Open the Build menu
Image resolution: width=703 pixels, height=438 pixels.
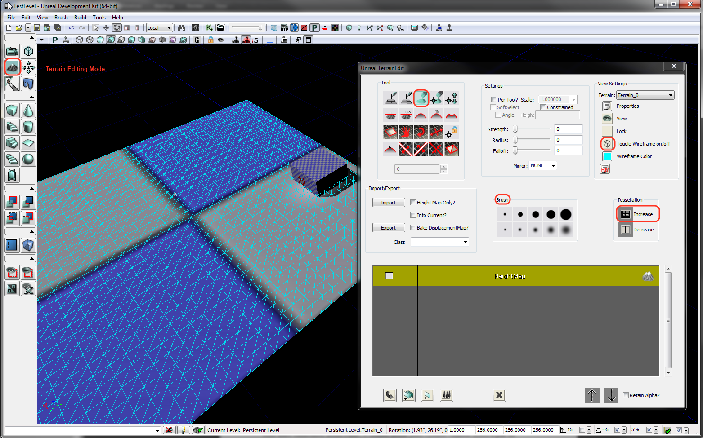[80, 18]
